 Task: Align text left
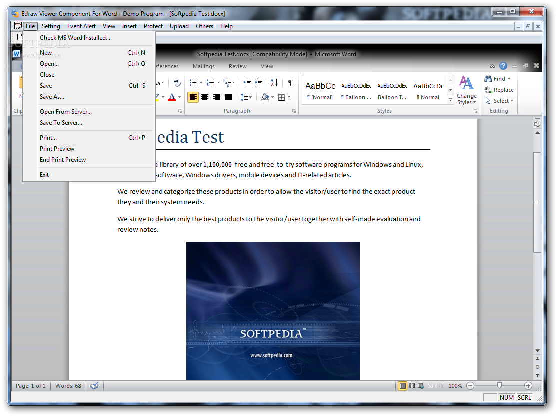pyautogui.click(x=193, y=97)
